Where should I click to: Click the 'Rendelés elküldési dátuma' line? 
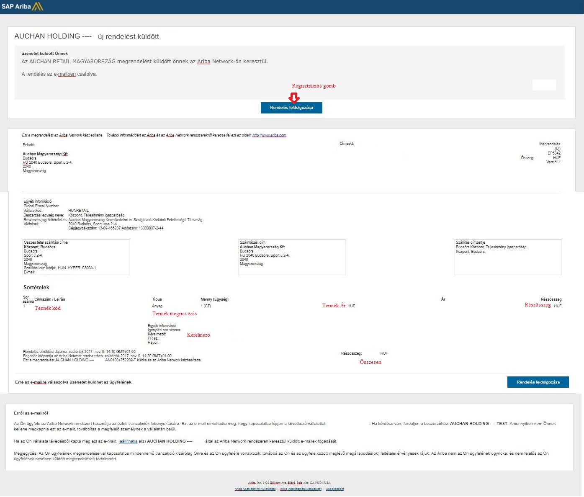point(80,352)
